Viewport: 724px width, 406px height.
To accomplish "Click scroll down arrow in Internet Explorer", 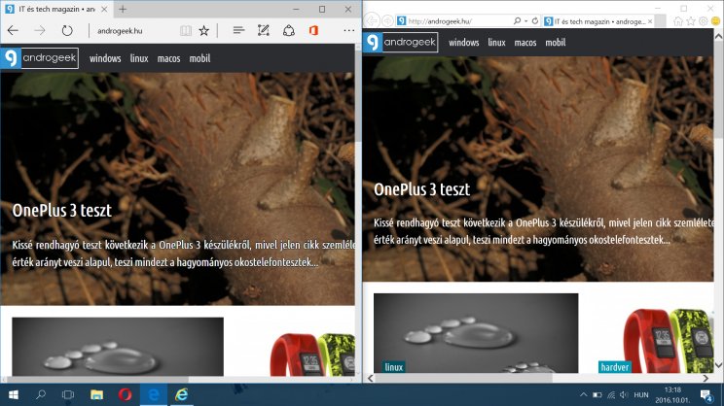I will click(x=719, y=365).
